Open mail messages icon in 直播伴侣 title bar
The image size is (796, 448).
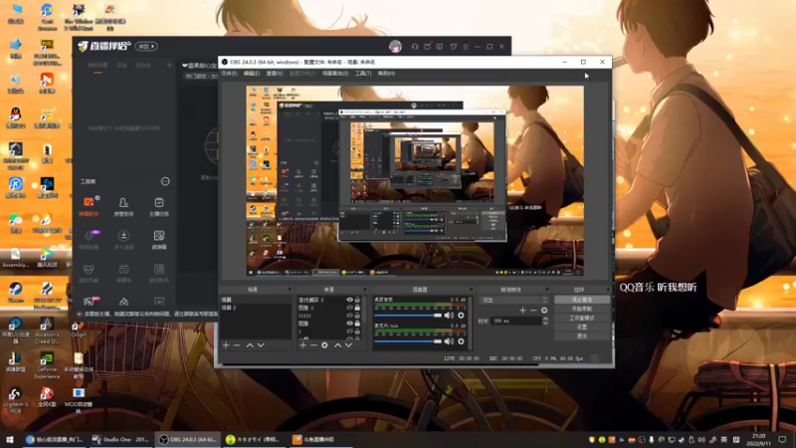click(428, 47)
